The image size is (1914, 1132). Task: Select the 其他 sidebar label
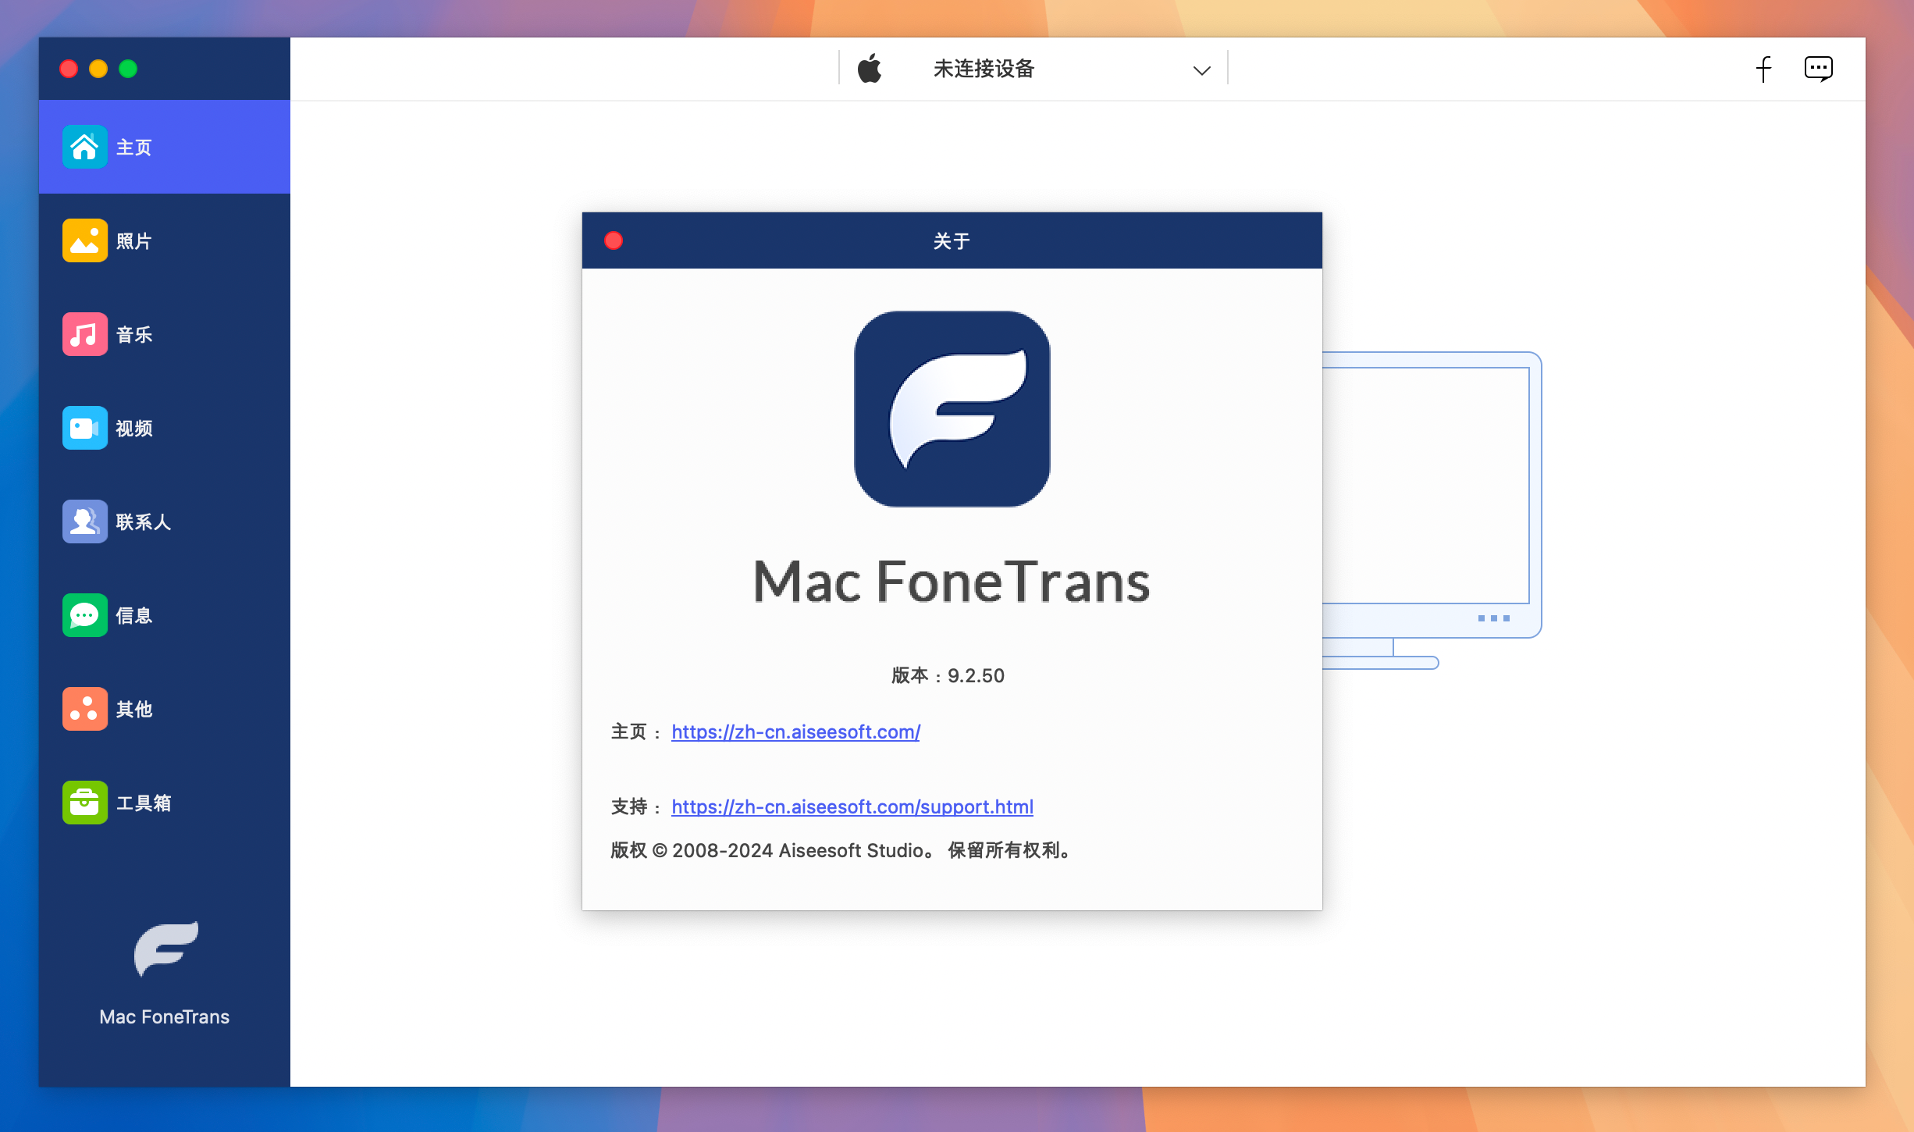tap(133, 710)
